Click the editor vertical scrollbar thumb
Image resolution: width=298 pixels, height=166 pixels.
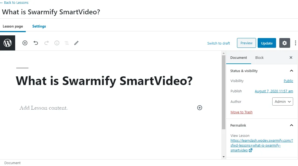(224, 92)
